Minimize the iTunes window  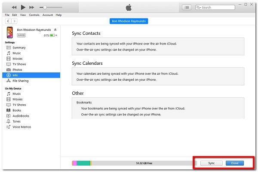(240, 4)
